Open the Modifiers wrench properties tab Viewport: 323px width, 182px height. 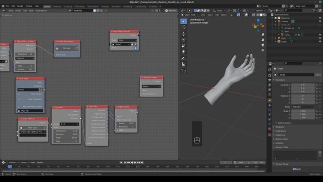tap(270, 106)
